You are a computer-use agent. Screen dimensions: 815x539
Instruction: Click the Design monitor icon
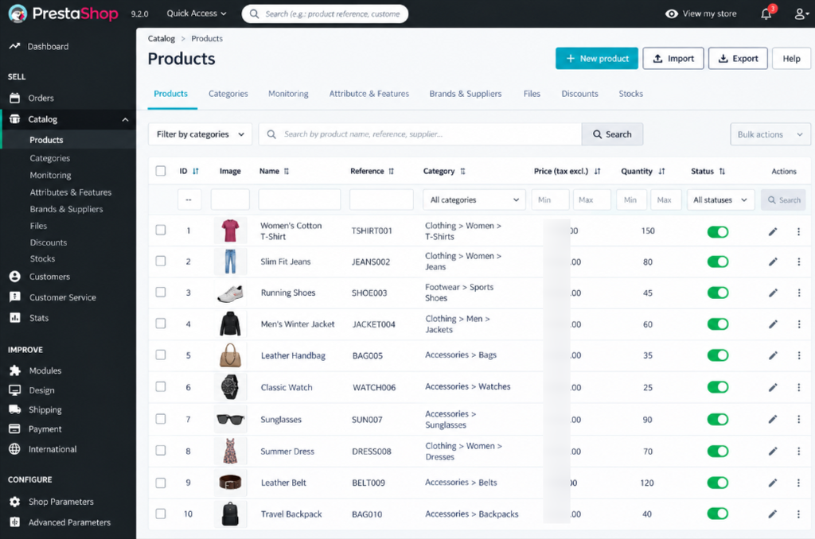(15, 390)
